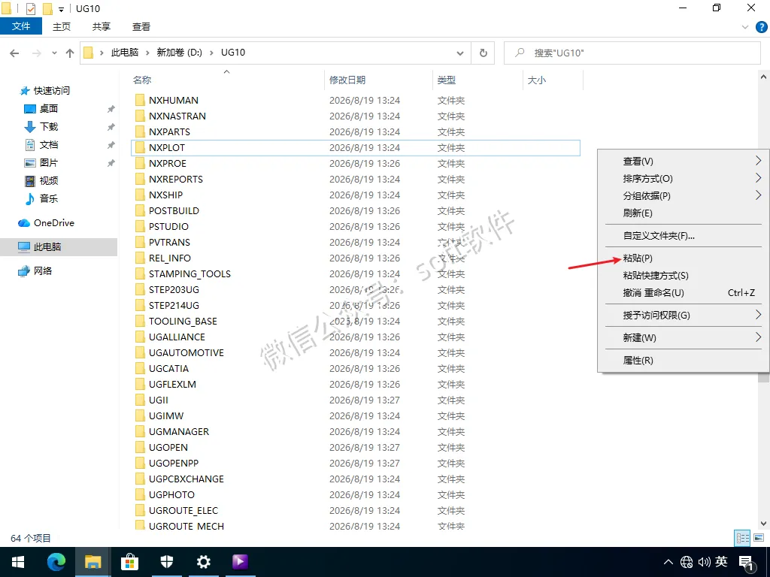Click the file list scroll-up arrow
The image size is (770, 577).
tap(763, 77)
